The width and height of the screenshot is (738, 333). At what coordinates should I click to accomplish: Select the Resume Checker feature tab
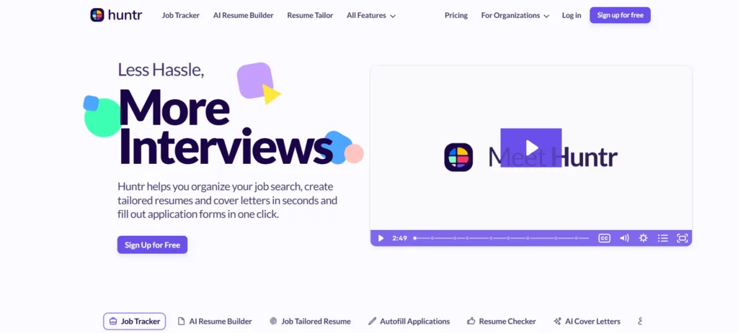[502, 321]
